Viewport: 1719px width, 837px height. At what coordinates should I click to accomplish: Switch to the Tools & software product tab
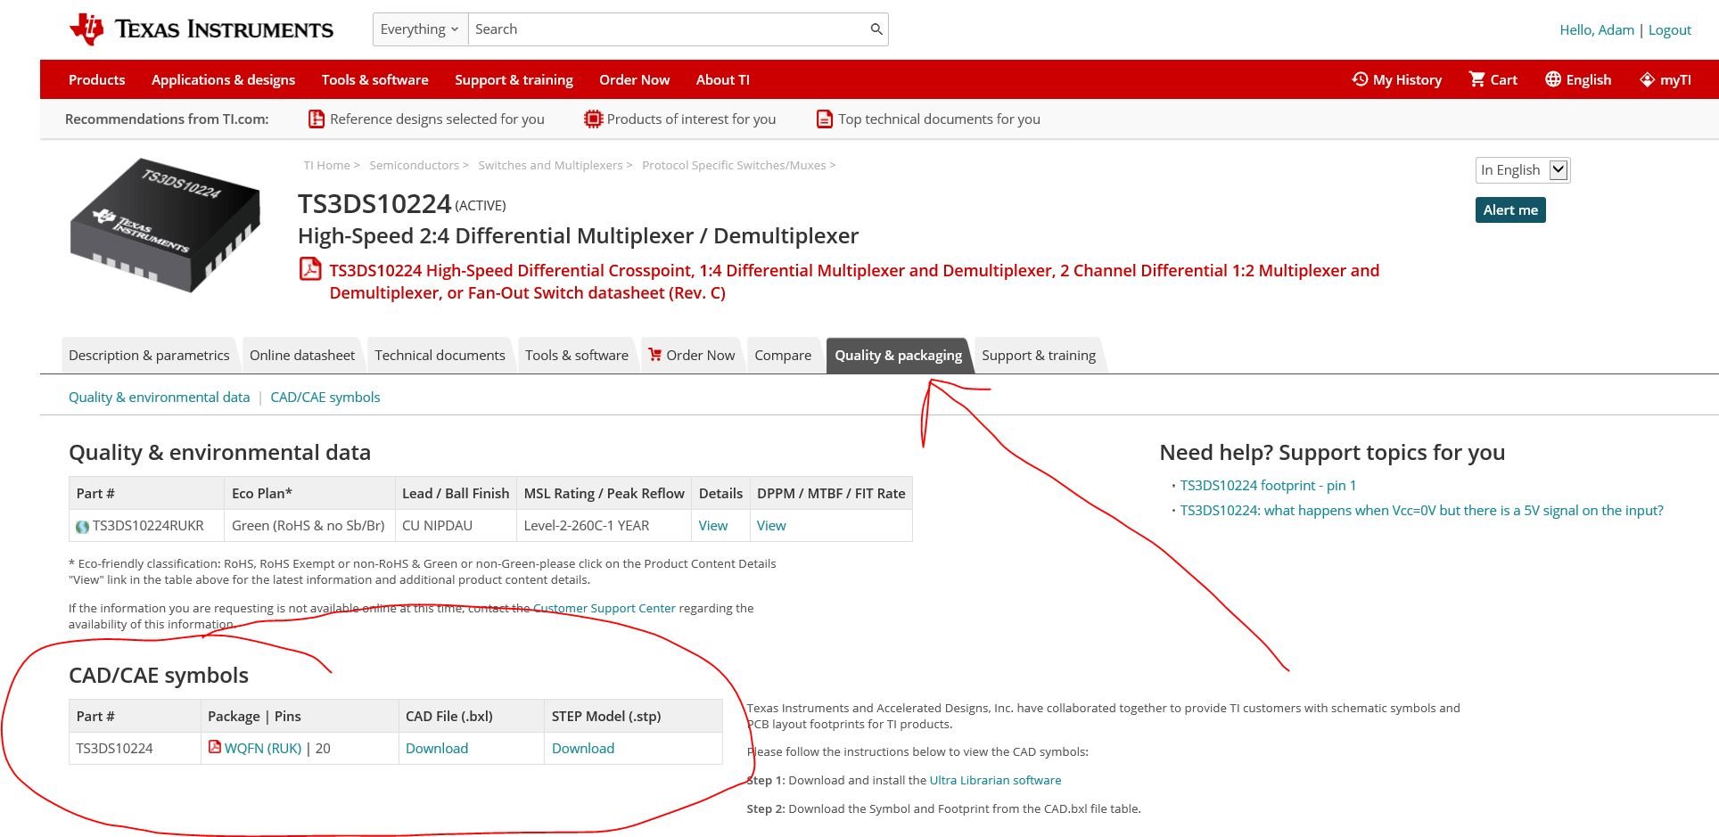click(577, 355)
